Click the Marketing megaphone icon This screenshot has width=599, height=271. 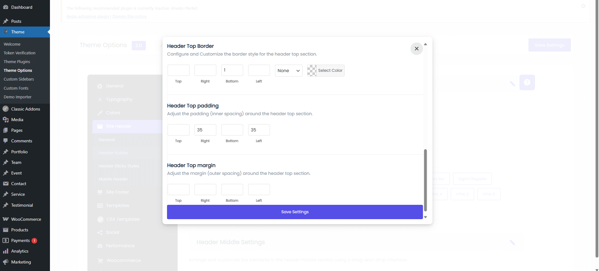[6, 262]
